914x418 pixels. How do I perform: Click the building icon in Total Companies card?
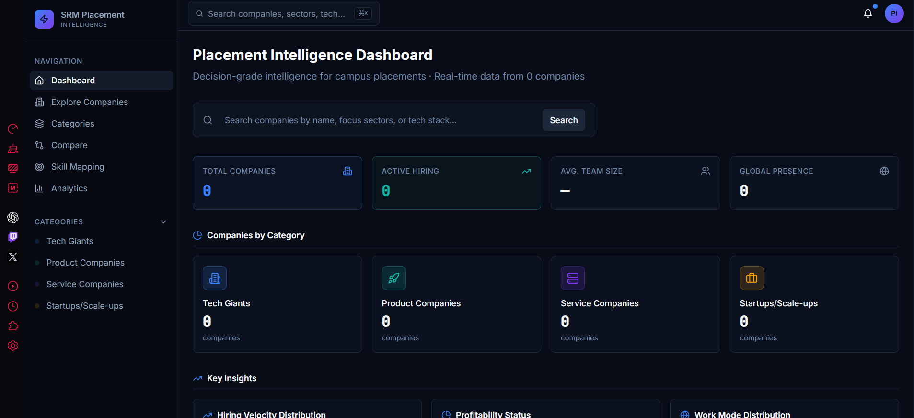[x=347, y=171]
